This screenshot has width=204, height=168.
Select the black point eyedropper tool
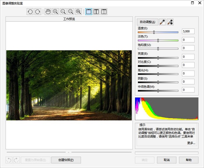coord(170,22)
